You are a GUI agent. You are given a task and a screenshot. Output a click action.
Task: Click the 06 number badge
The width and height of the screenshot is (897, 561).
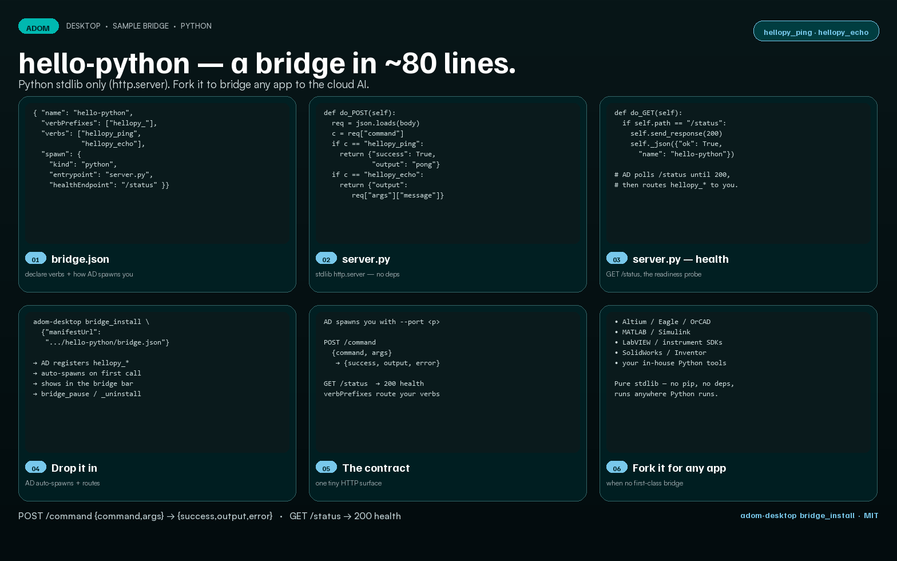(617, 468)
